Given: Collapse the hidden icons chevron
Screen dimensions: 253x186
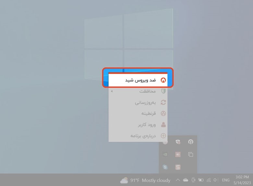Looking at the screenshot, I should 178,180.
